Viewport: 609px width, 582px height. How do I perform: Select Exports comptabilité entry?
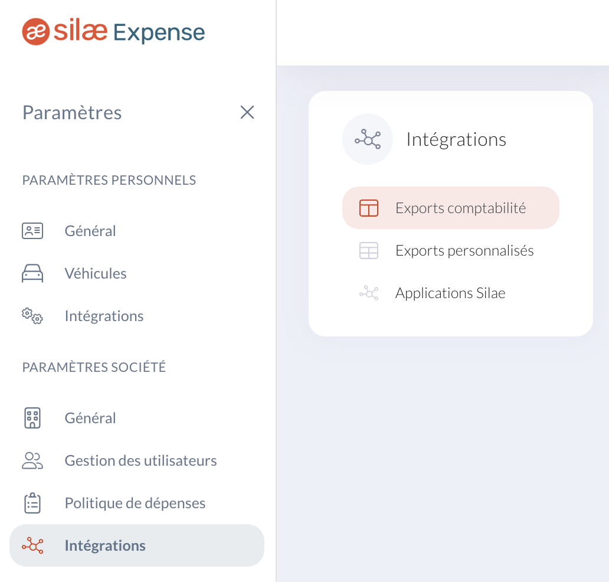pos(450,208)
